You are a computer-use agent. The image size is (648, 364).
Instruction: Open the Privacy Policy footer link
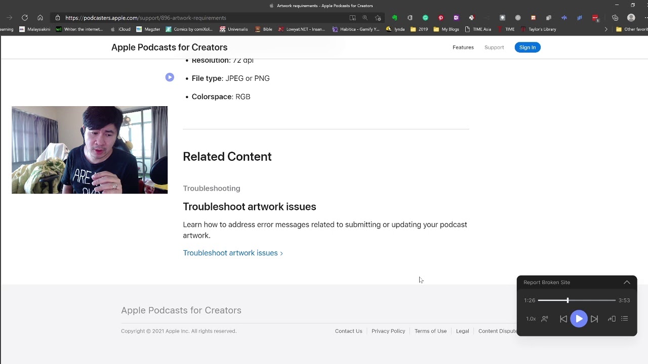[388, 331]
